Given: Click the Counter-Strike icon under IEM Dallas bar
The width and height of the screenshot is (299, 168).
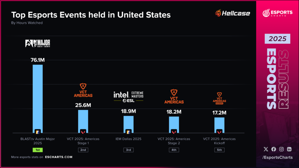Looking at the screenshot, I should click(128, 131).
